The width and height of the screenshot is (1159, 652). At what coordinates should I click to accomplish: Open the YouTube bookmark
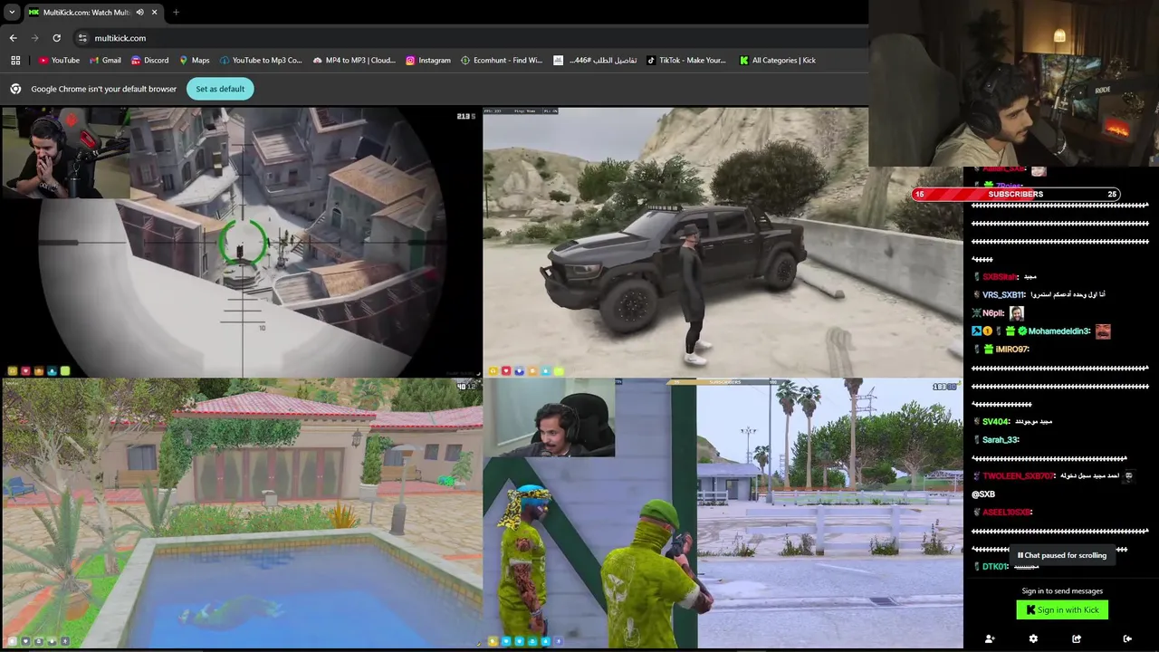point(59,61)
